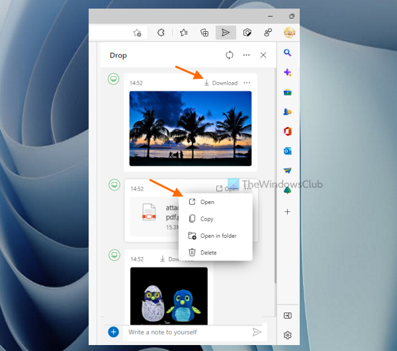The image size is (397, 351).
Task: Click plus to customize the sidebar
Action: tap(287, 212)
